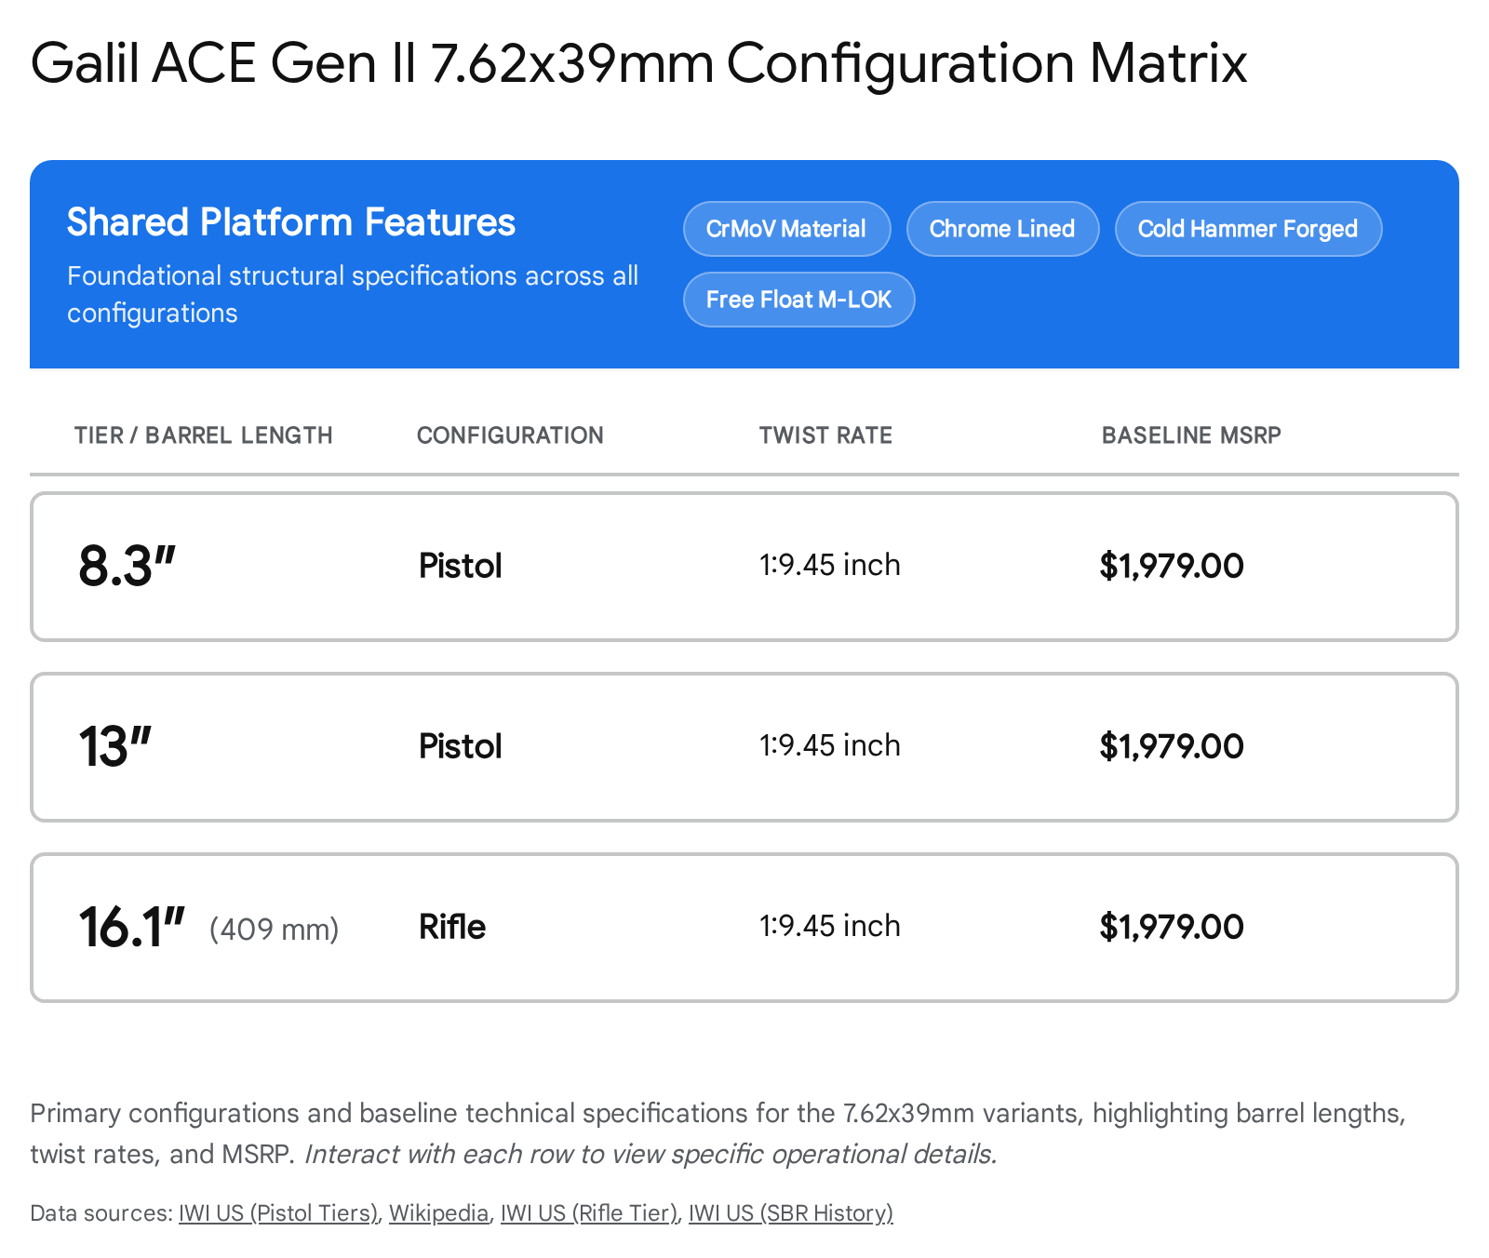Click the (409 mm) barrel length note
This screenshot has width=1489, height=1258.
pos(275,929)
